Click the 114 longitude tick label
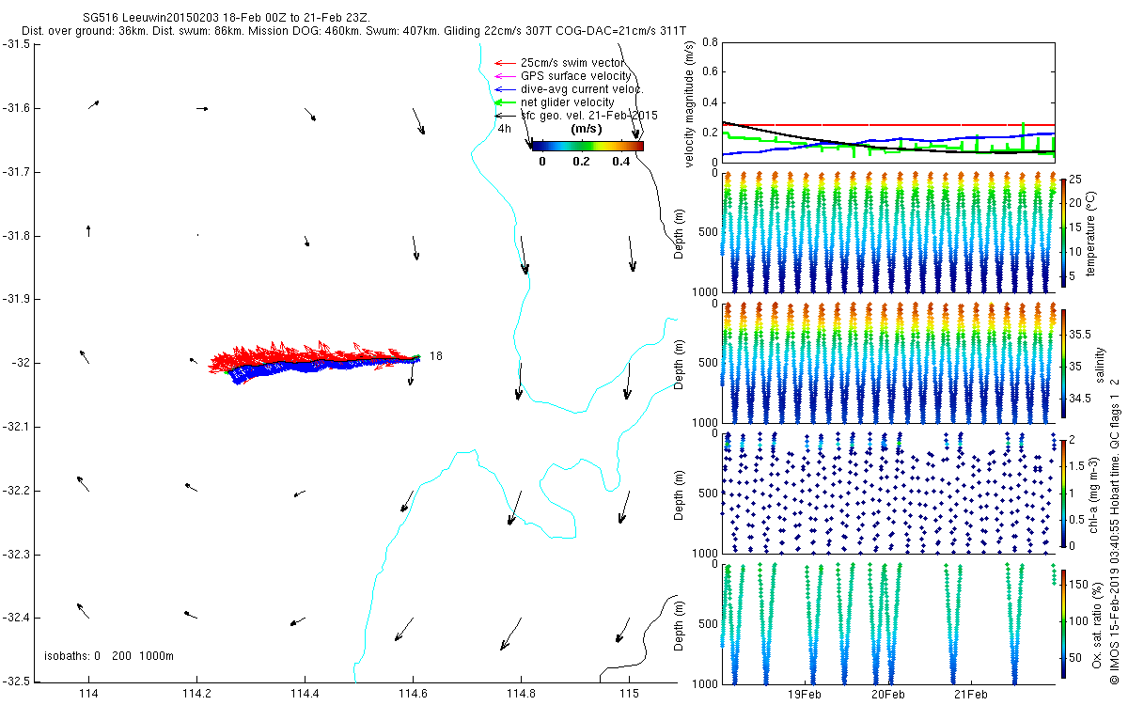The width and height of the screenshot is (1128, 705). (x=89, y=695)
